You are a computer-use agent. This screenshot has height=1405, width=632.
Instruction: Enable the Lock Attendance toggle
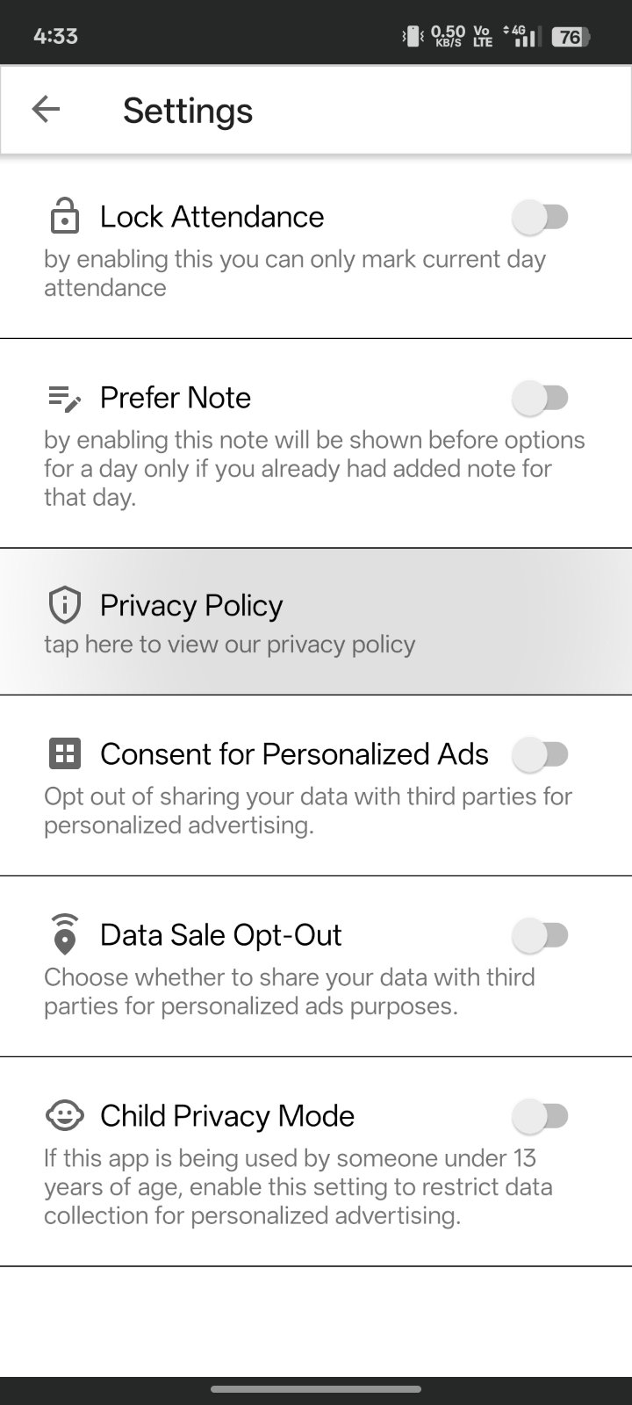pyautogui.click(x=541, y=217)
